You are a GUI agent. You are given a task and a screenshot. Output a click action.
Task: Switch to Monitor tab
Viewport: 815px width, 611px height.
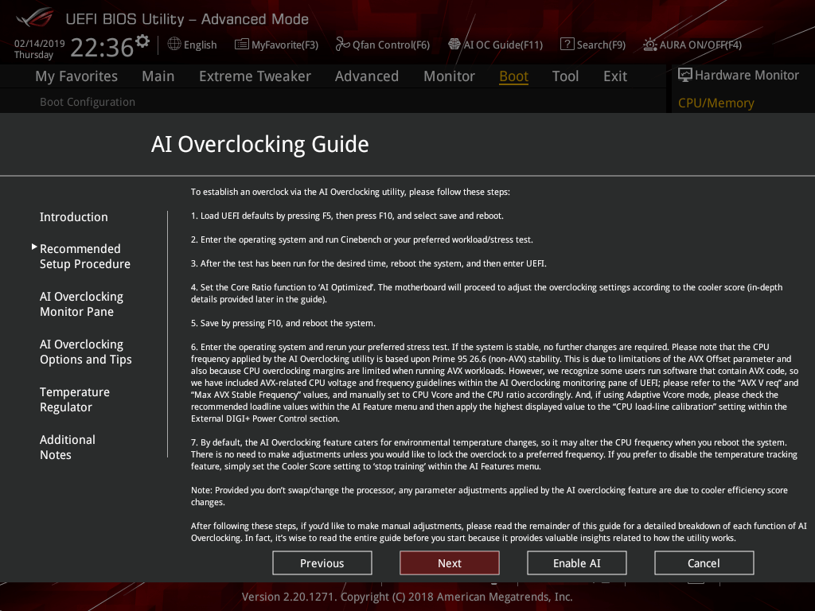coord(449,76)
